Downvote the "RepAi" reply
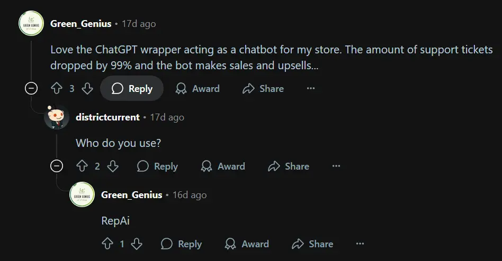 tap(137, 244)
